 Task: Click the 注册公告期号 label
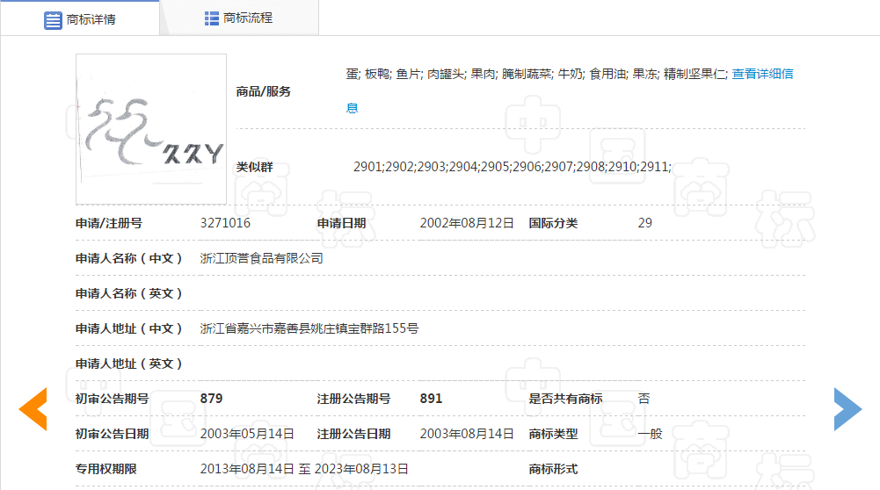tap(353, 399)
